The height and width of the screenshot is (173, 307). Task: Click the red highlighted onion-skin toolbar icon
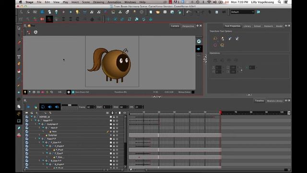tap(49, 19)
